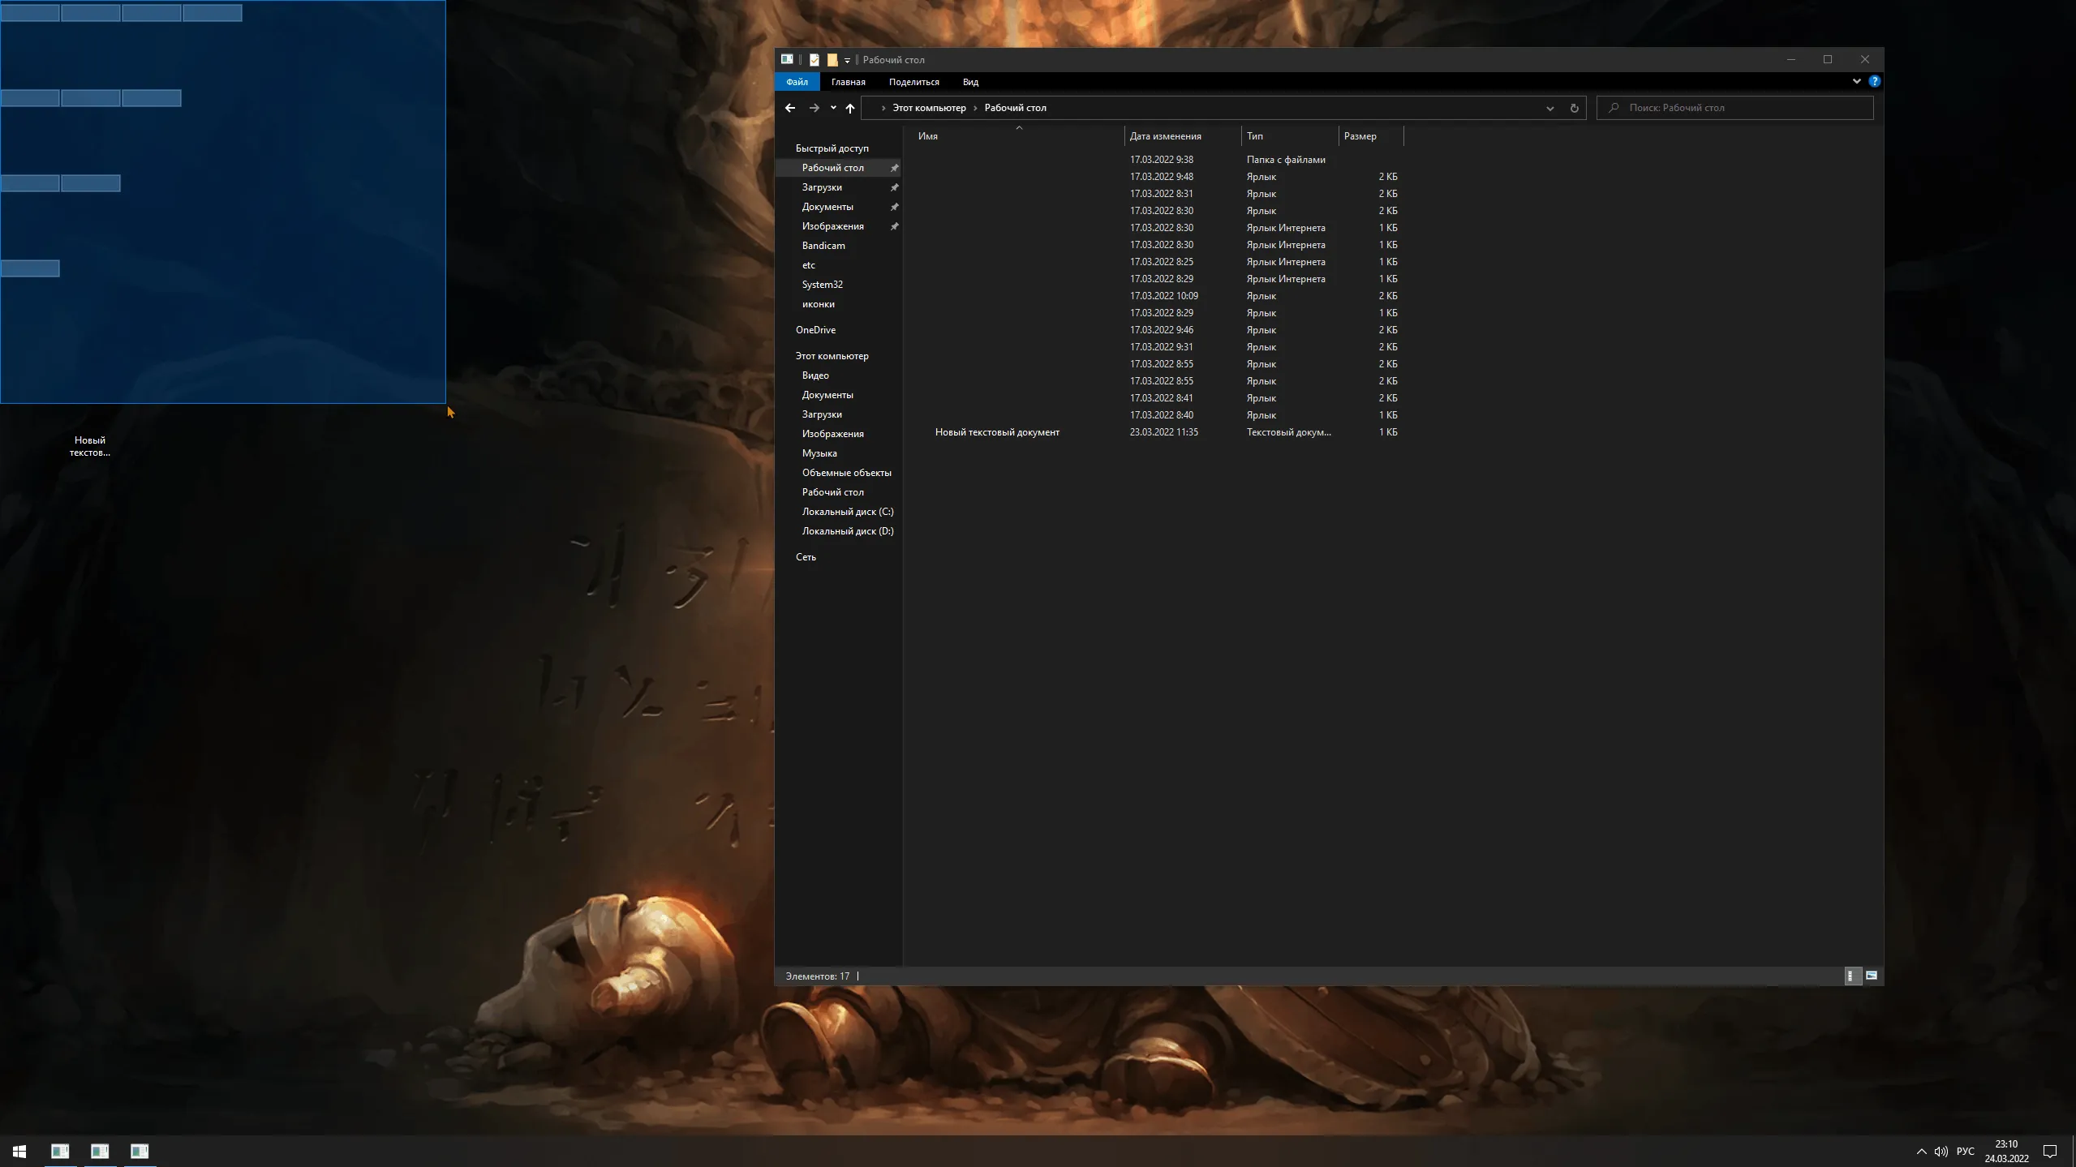
Task: Open etc folder in navigation pane
Action: click(809, 265)
